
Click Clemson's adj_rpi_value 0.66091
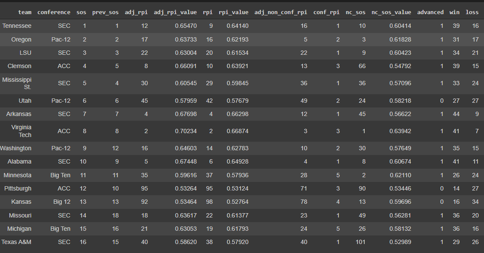point(186,66)
